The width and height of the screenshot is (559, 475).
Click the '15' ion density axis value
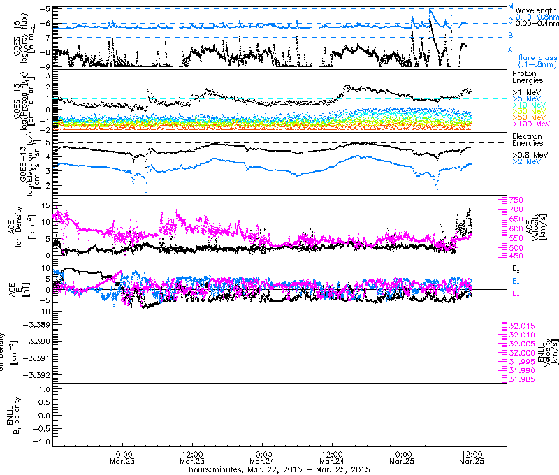click(x=45, y=205)
